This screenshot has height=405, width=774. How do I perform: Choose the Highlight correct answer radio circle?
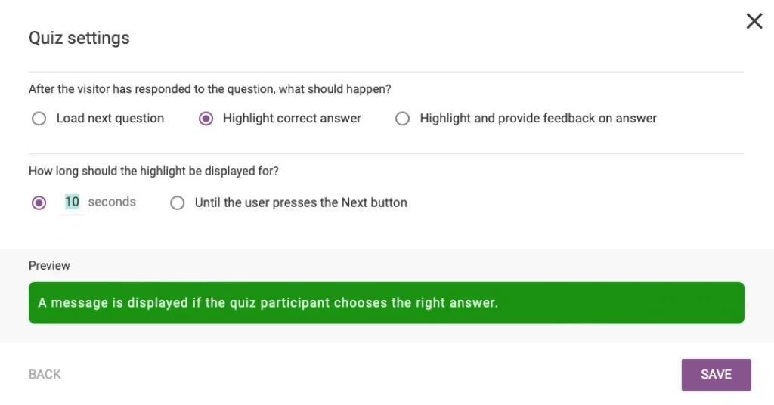pos(206,119)
